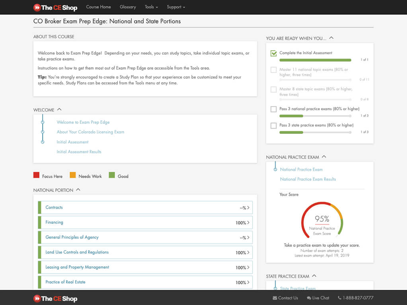Open the Support dropdown menu
Image resolution: width=407 pixels, height=305 pixels.
point(176,7)
